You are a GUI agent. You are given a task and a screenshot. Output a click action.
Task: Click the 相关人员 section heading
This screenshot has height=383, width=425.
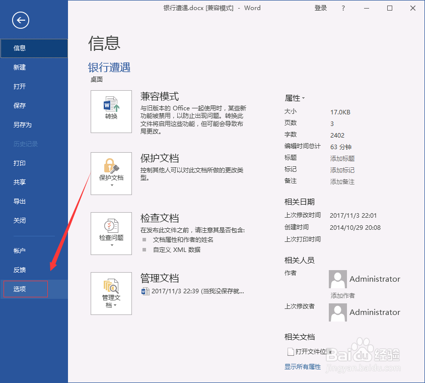(300, 261)
